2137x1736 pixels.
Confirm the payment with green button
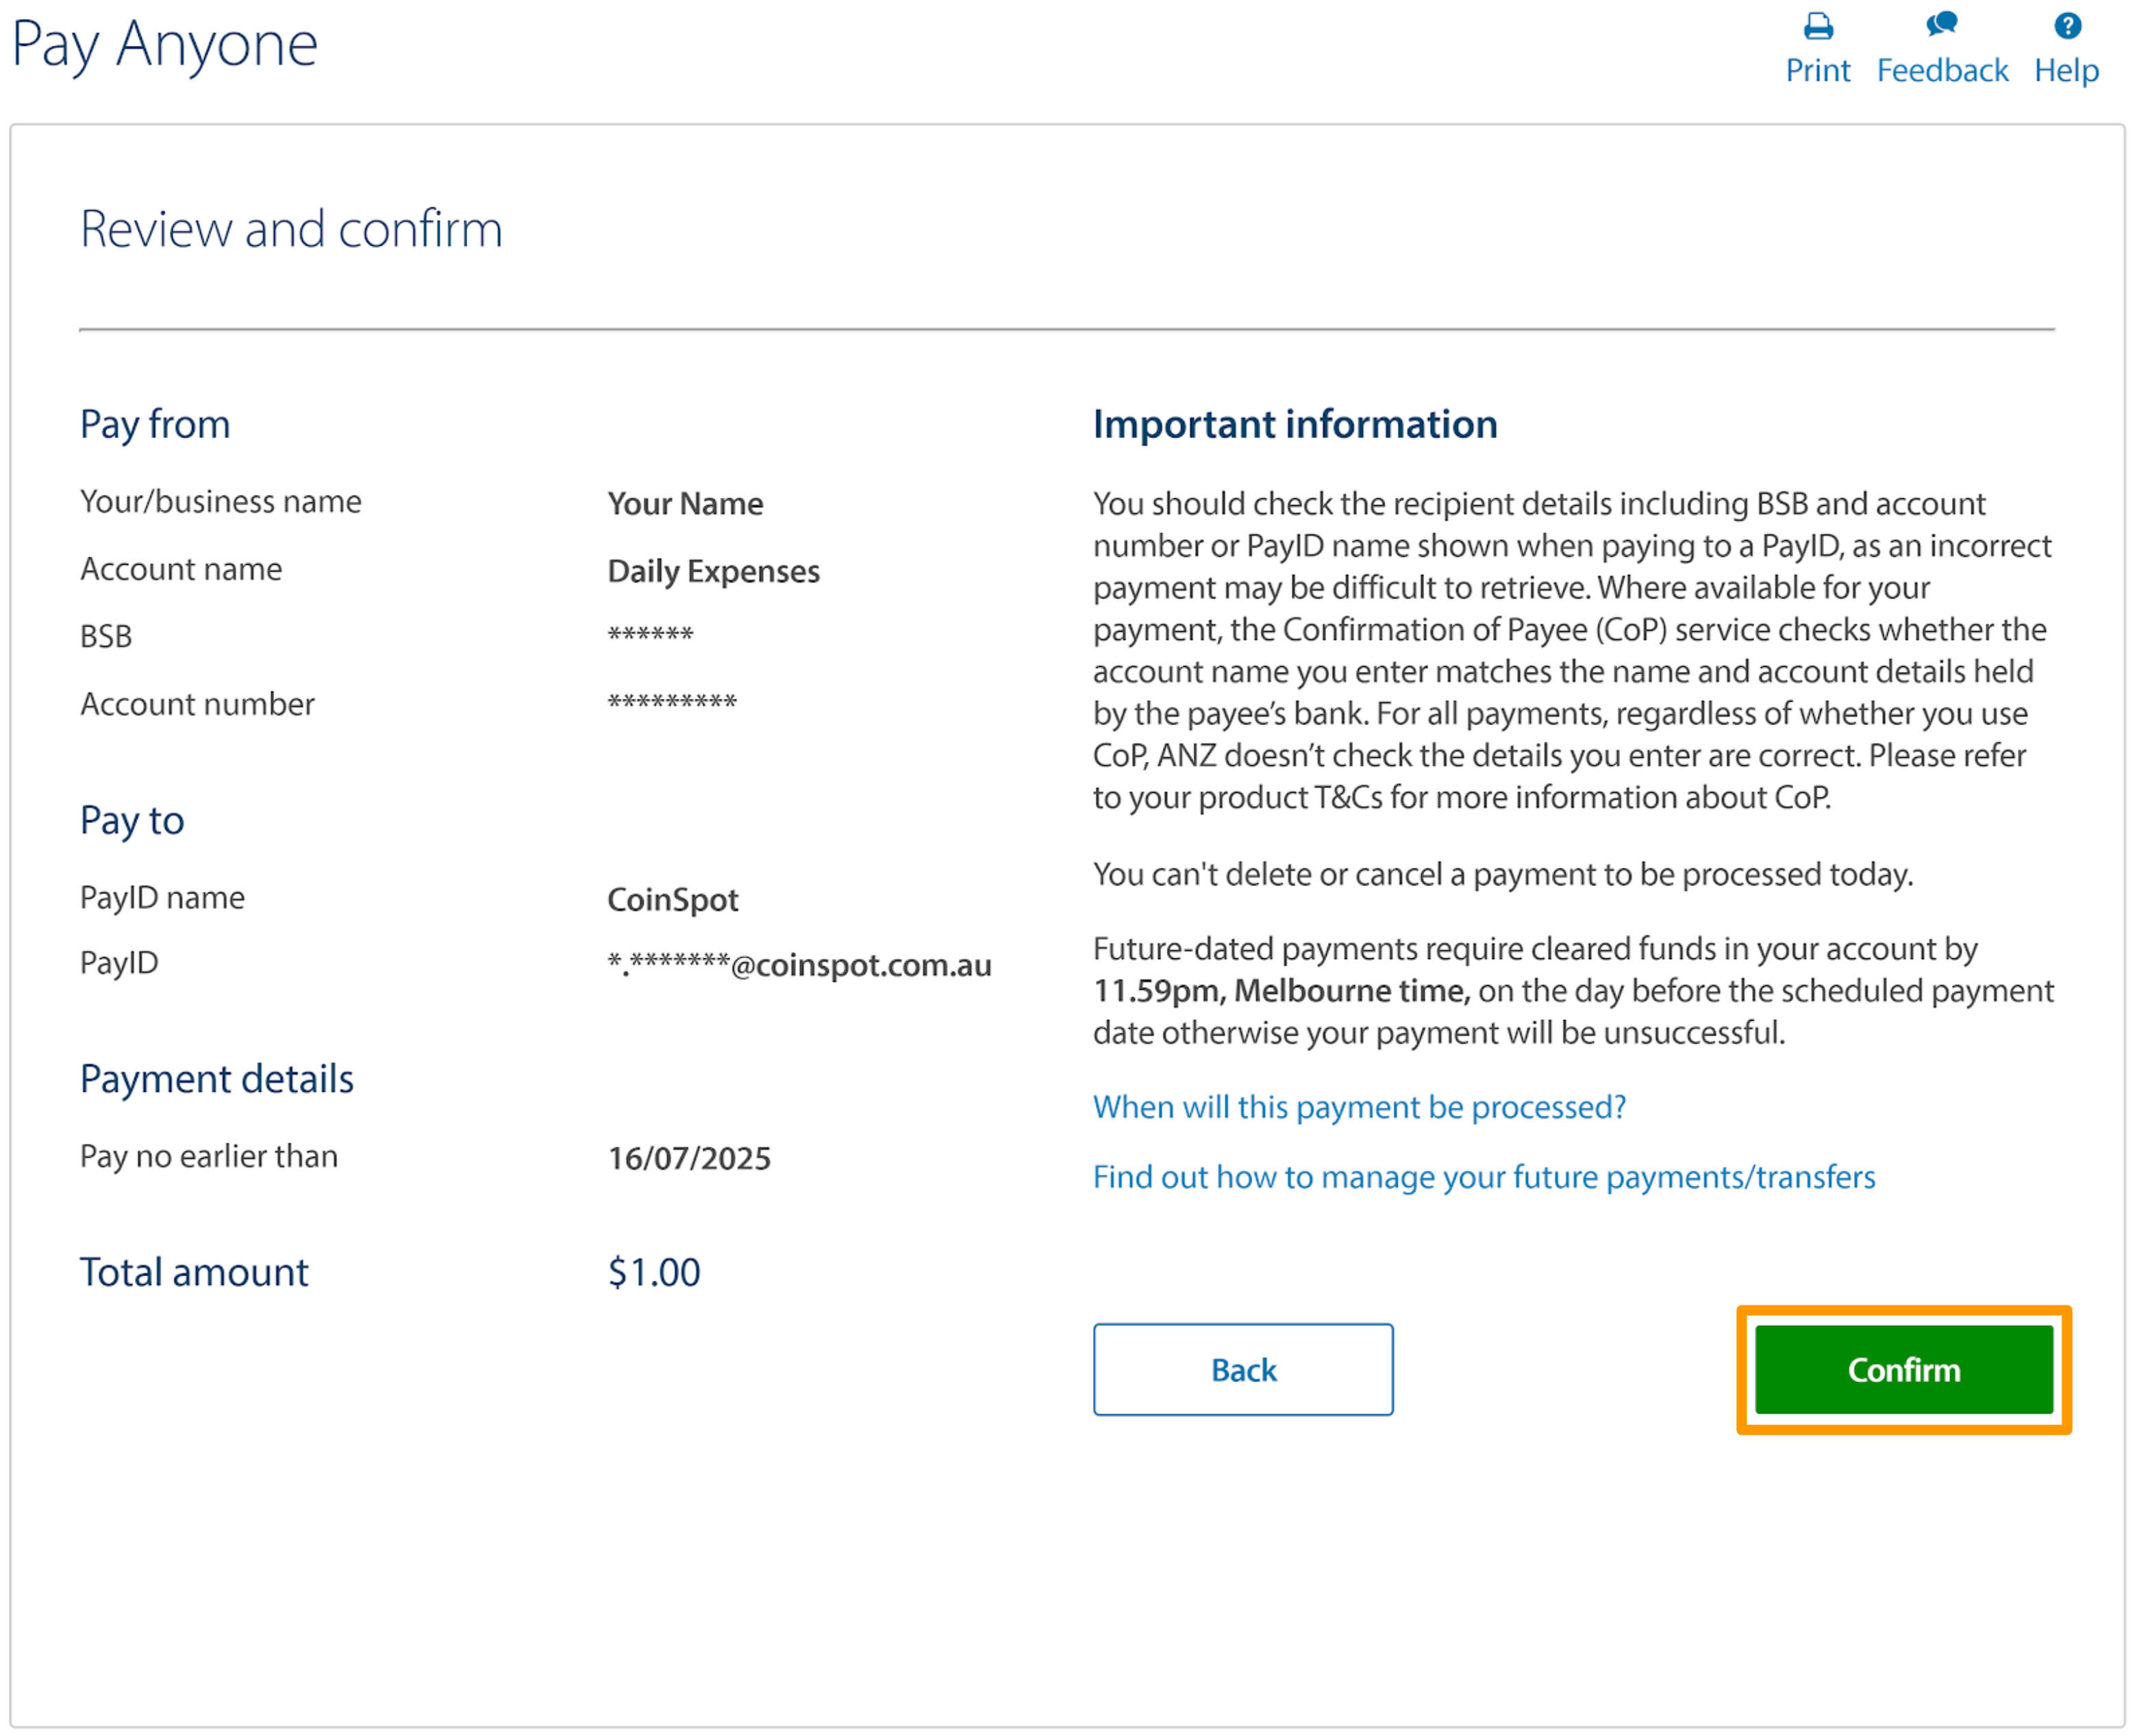pos(1904,1370)
